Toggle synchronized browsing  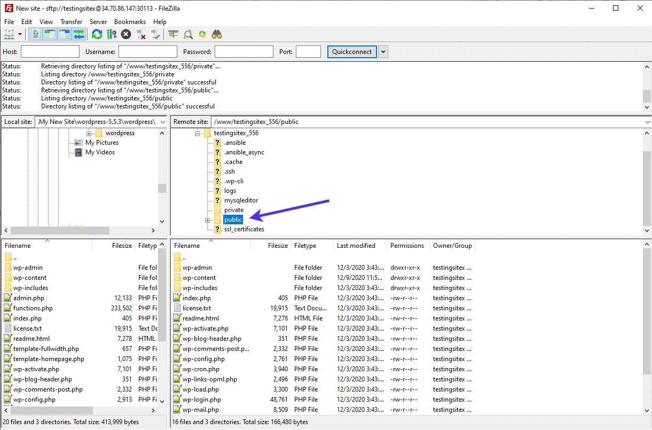click(x=202, y=34)
